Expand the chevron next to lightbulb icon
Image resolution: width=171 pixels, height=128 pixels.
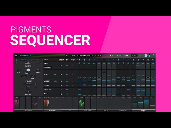(142, 56)
